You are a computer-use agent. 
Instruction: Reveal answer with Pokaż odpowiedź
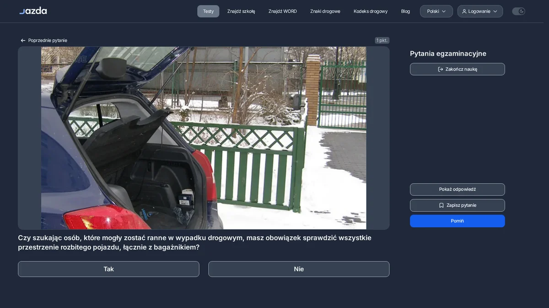(457, 189)
